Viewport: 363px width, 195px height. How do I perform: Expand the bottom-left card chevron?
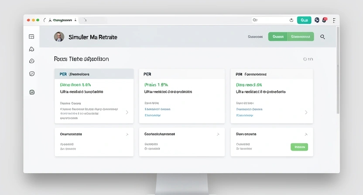pos(127,134)
